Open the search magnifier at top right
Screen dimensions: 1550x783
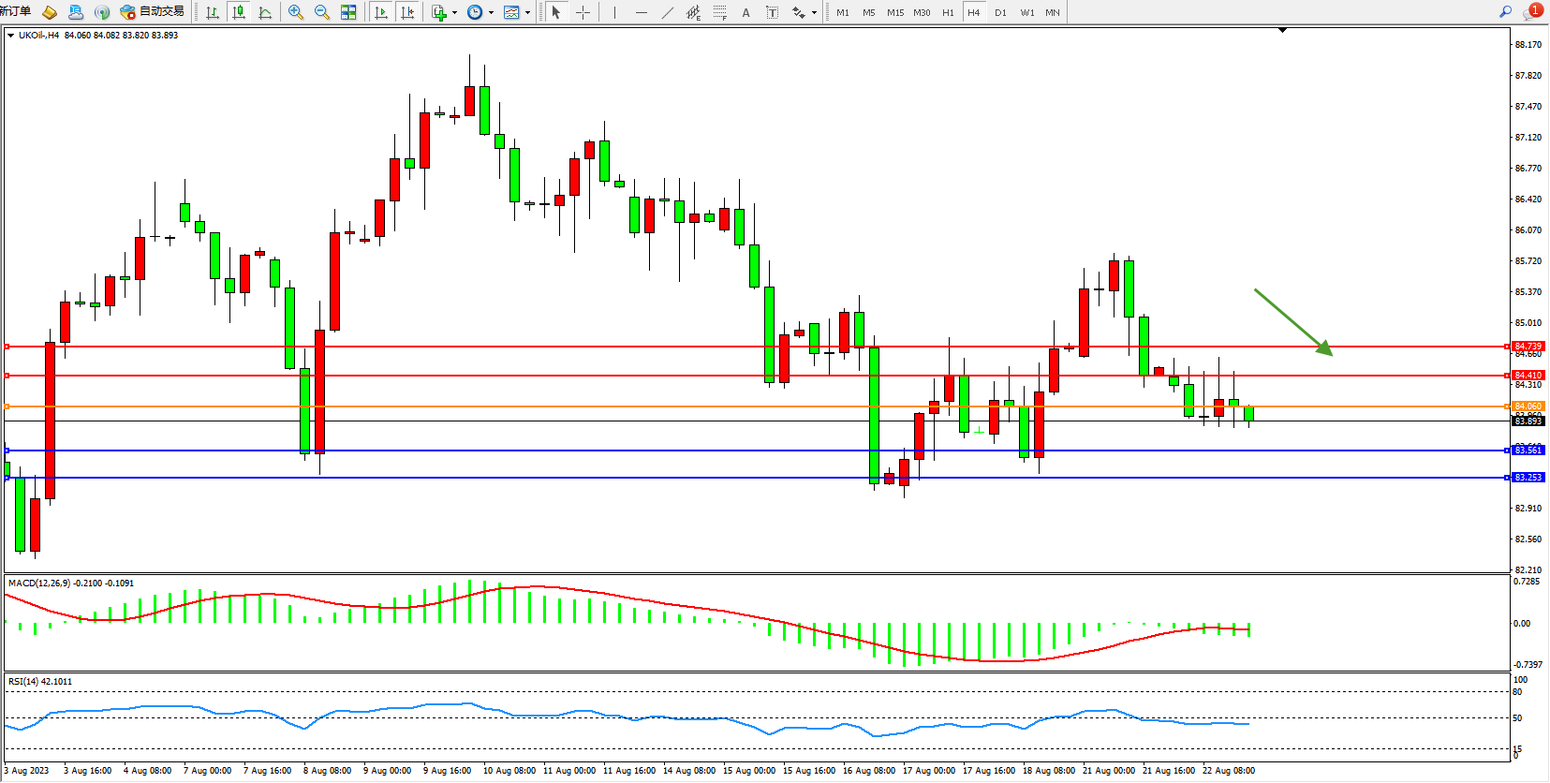(1506, 12)
